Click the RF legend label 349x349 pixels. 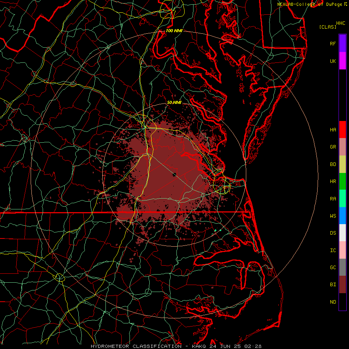(333, 43)
